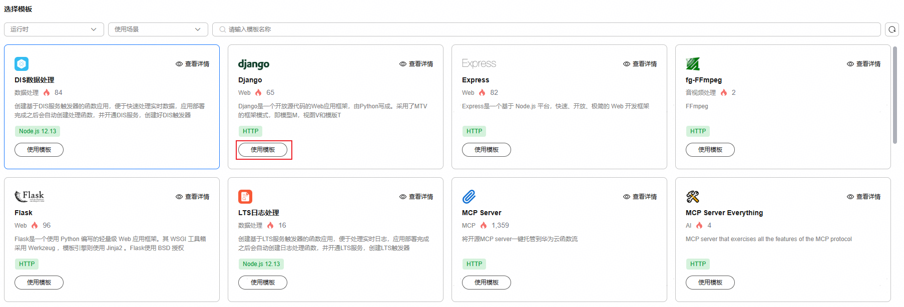Click the LTS日志处理 orange icon
Screen dimensions: 904x307
[245, 197]
